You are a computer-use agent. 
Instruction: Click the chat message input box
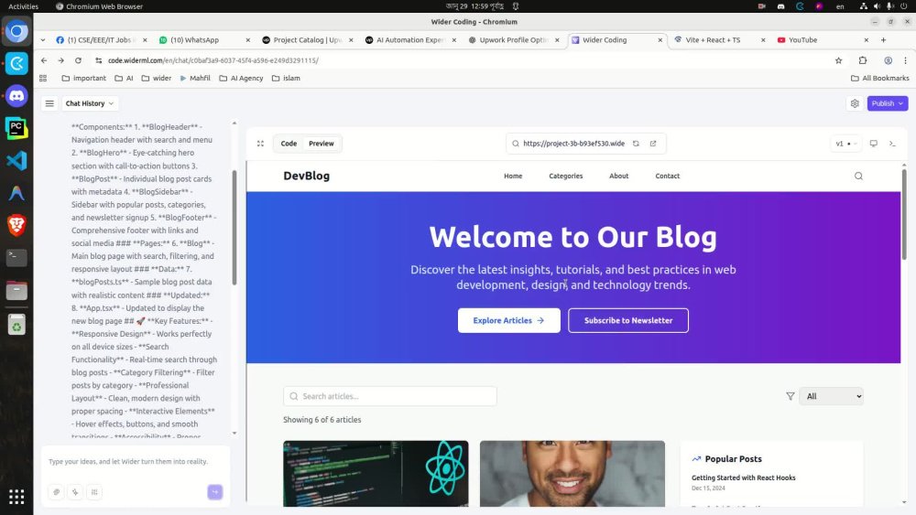(x=136, y=461)
